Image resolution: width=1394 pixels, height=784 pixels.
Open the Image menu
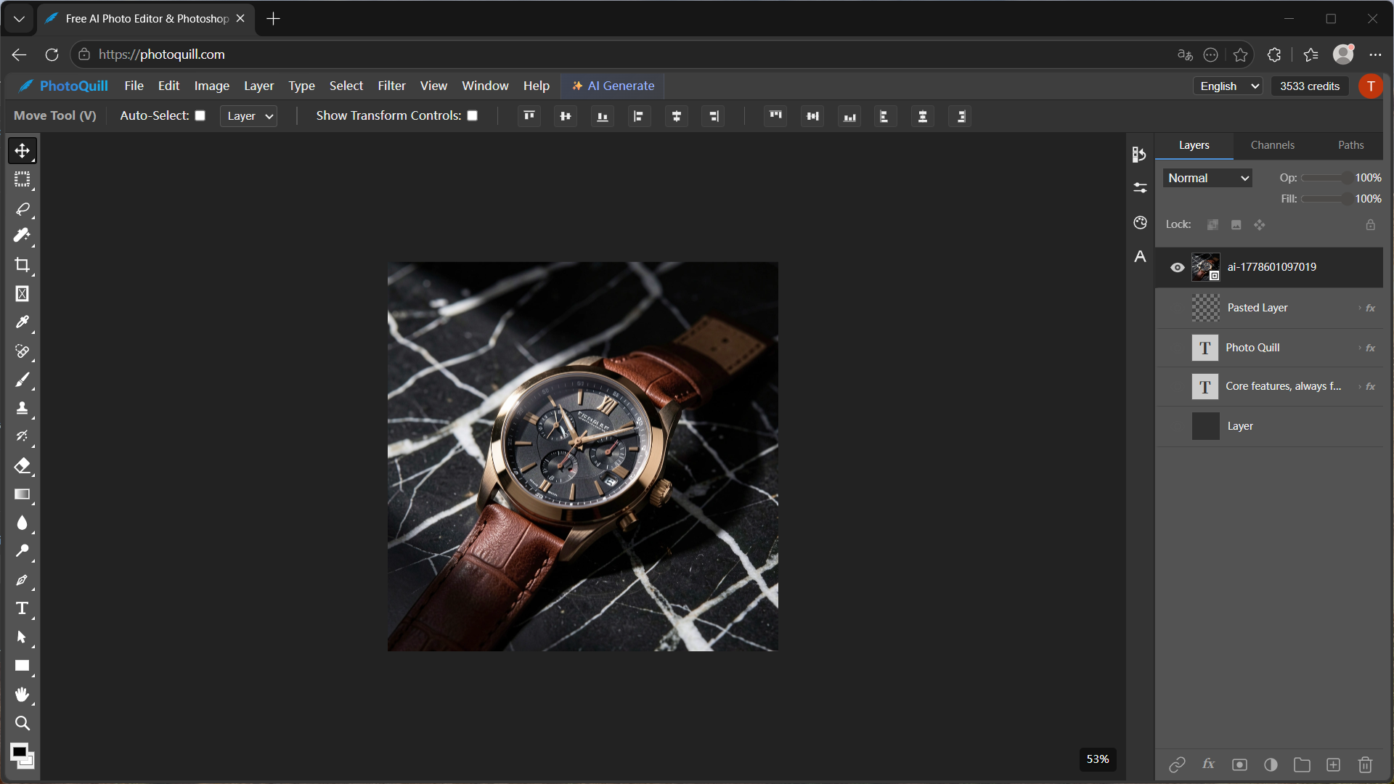(212, 86)
